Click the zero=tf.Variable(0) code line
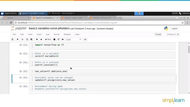 pos(47,56)
